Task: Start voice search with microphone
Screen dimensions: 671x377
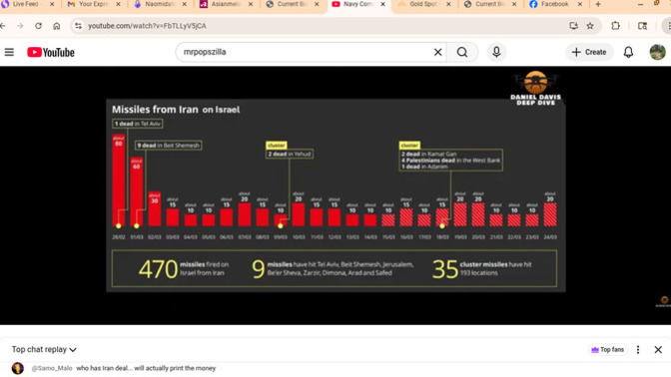Action: coord(496,52)
